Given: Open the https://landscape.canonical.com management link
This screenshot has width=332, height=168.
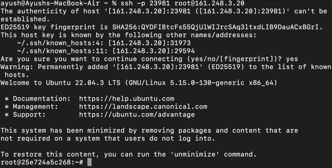Looking at the screenshot, I should [143, 107].
